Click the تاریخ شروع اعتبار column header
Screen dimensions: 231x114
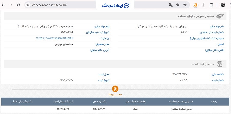[63, 102]
